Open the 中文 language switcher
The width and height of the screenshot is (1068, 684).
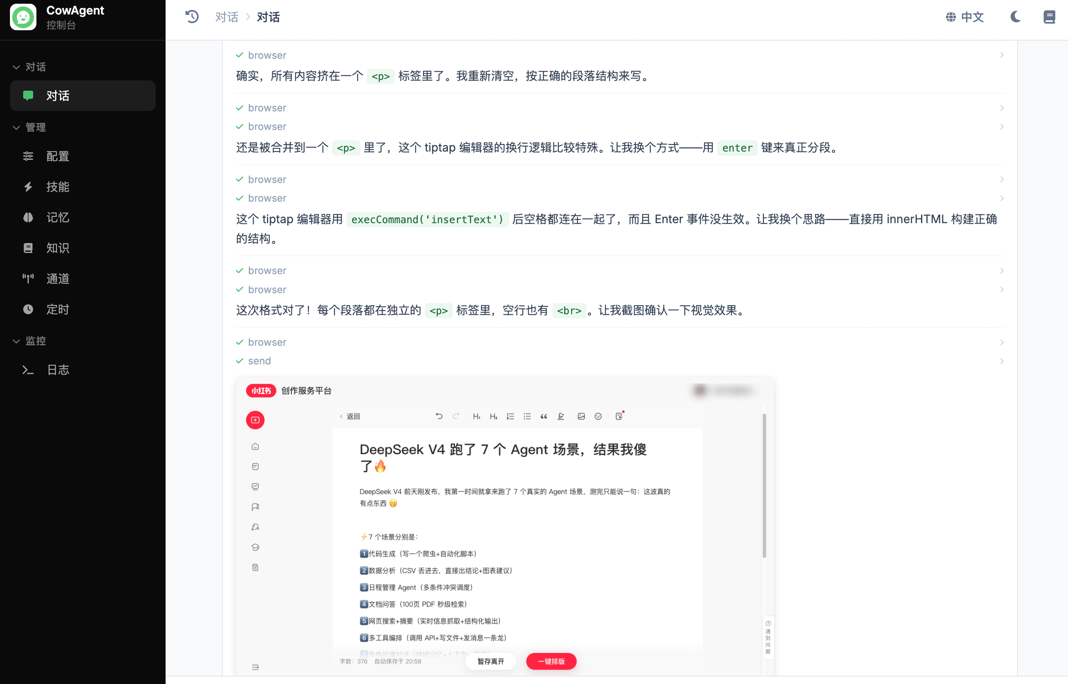[x=965, y=17]
